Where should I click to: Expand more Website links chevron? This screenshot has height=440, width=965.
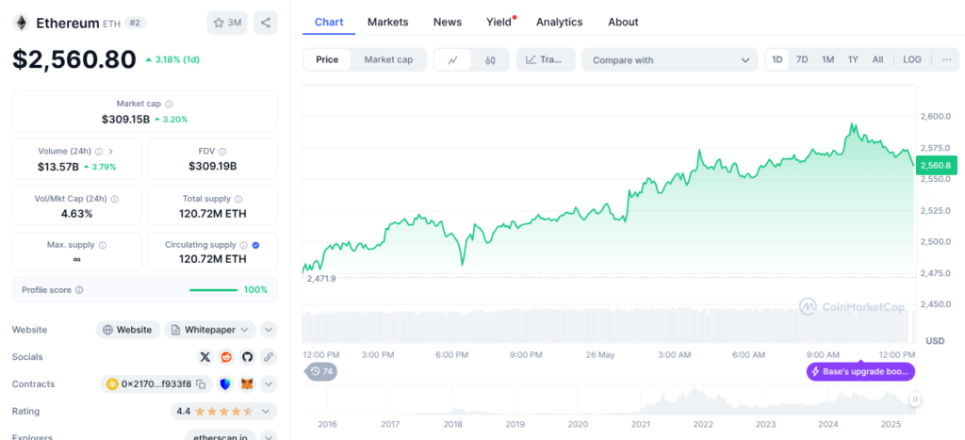pos(269,330)
